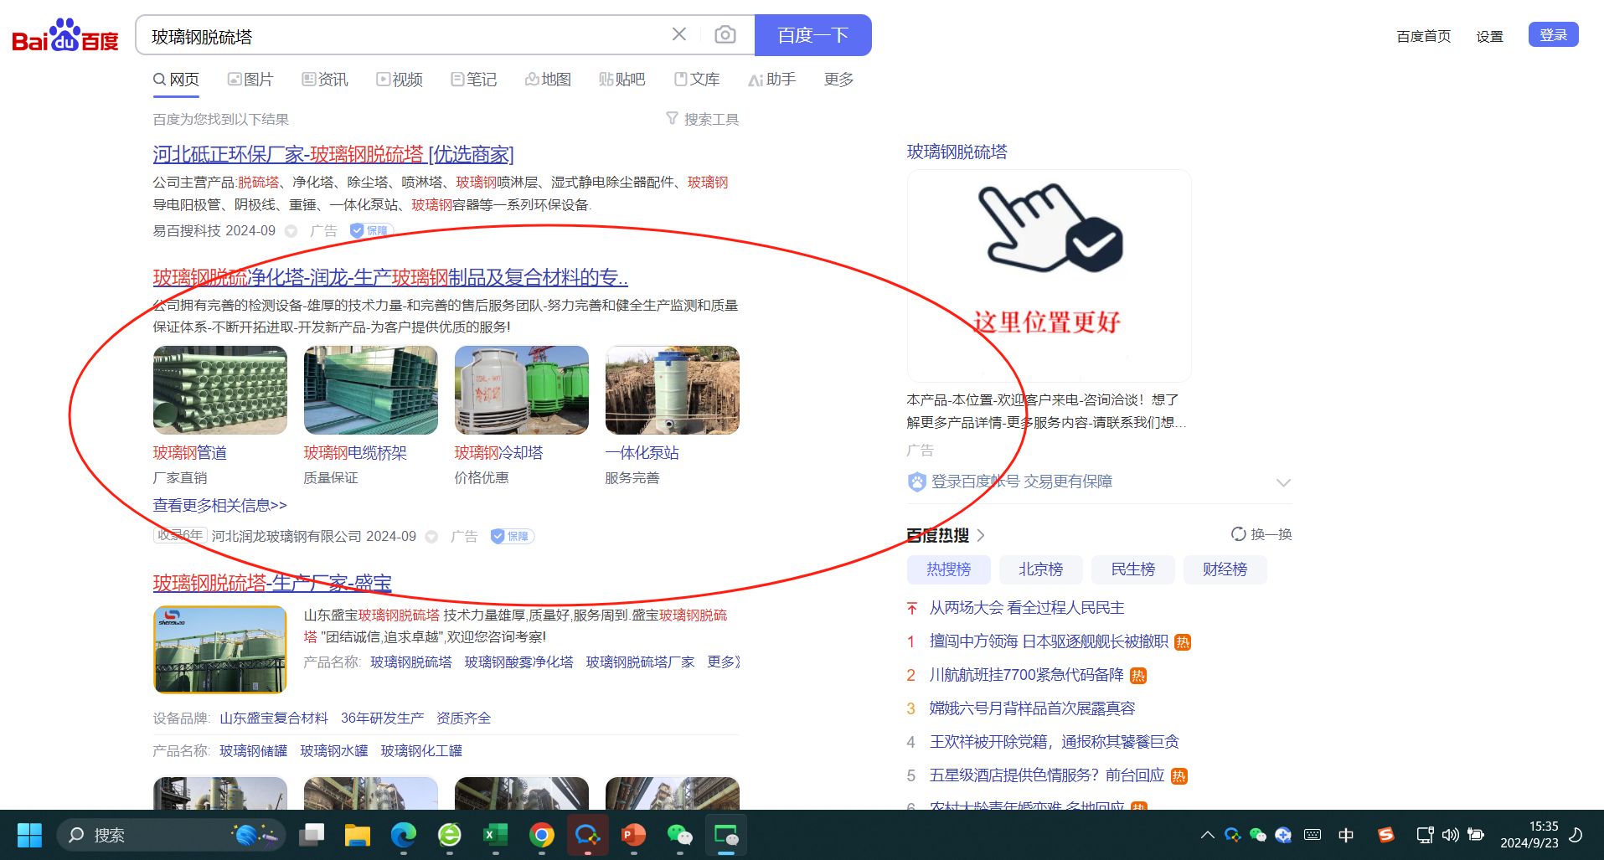Open the 一体化泵站 product thumbnail
This screenshot has height=860, width=1604.
pos(672,390)
